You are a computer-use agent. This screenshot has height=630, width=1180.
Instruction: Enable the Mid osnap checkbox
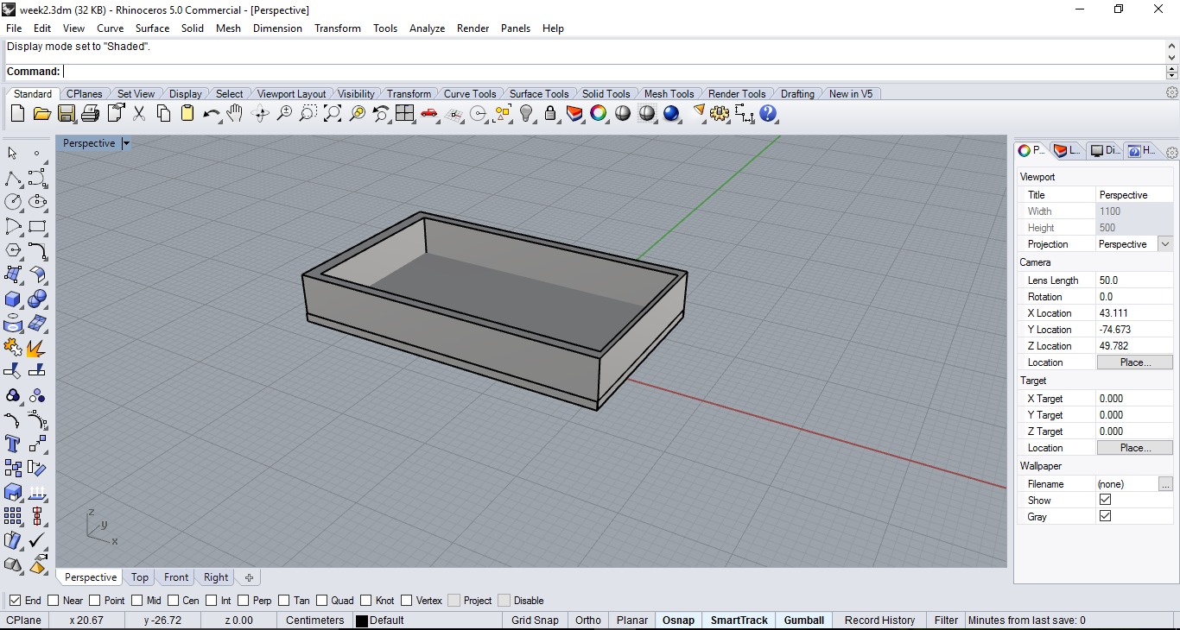(136, 601)
